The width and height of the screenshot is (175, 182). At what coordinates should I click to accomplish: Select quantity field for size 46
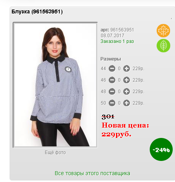click(x=119, y=80)
